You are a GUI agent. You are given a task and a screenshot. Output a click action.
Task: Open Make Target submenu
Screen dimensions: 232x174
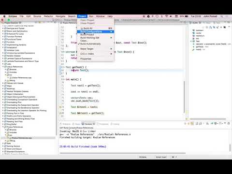click(96, 49)
